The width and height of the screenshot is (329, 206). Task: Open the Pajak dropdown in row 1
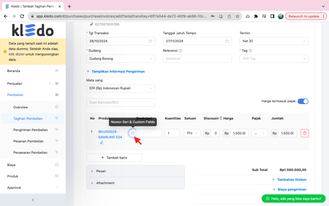click(x=260, y=133)
